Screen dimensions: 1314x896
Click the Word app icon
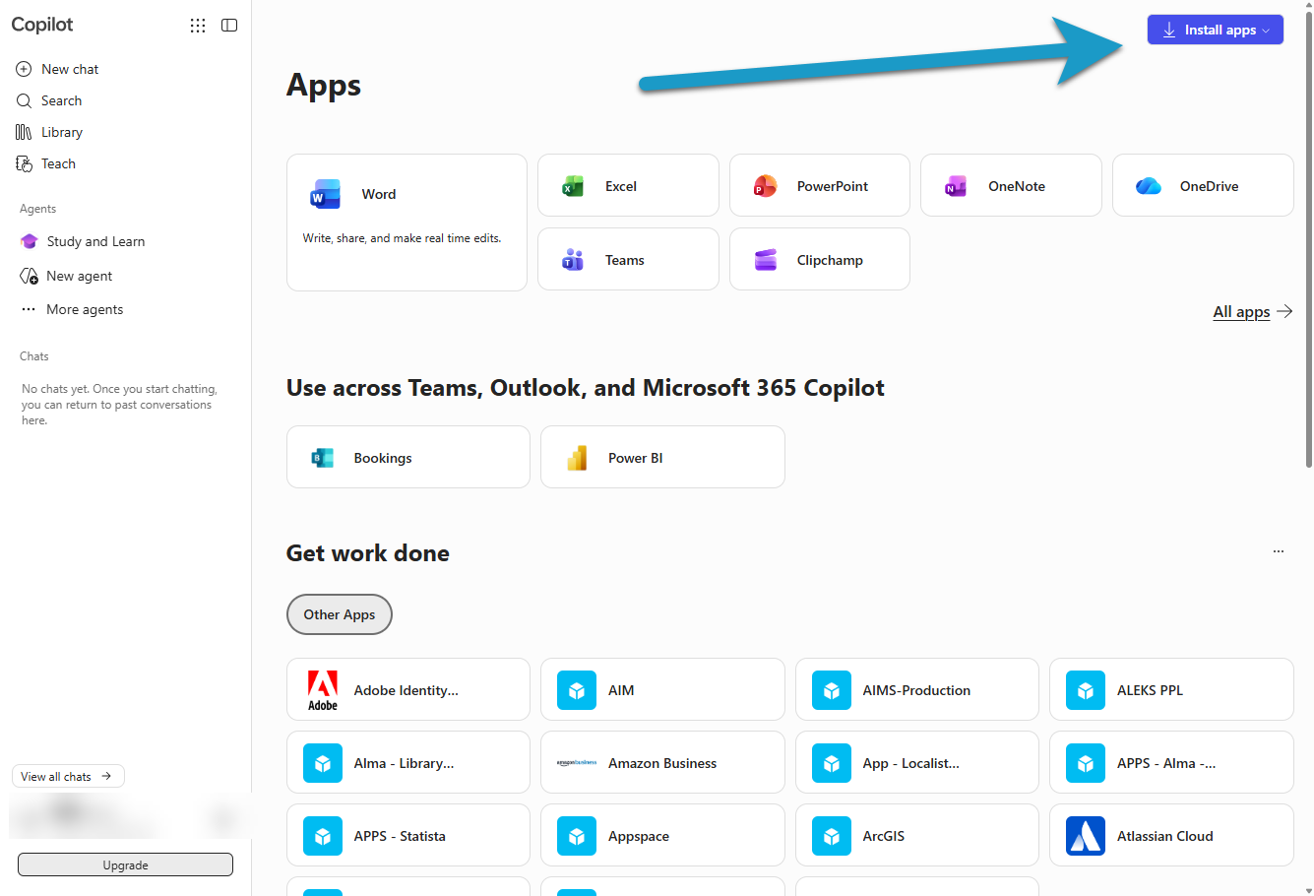(x=326, y=194)
